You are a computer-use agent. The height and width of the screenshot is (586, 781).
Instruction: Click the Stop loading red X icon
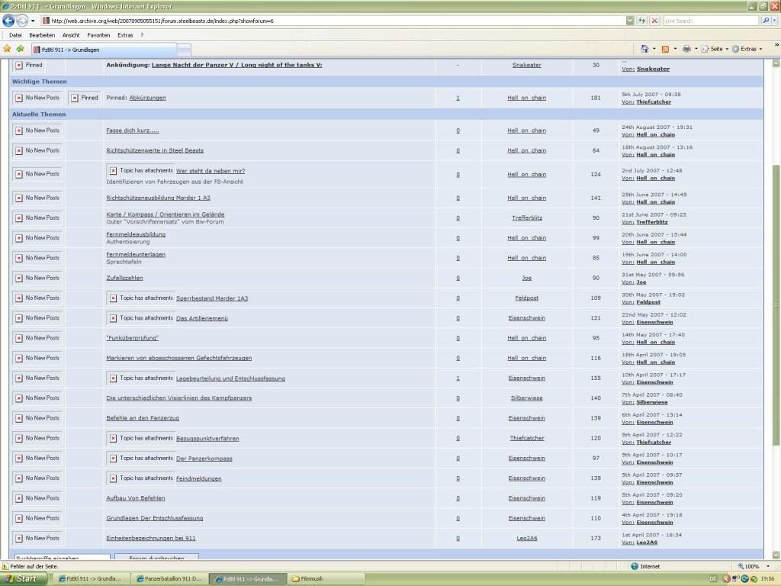(x=654, y=21)
